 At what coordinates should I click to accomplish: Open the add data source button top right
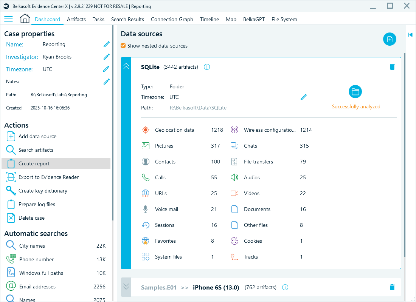click(x=390, y=39)
